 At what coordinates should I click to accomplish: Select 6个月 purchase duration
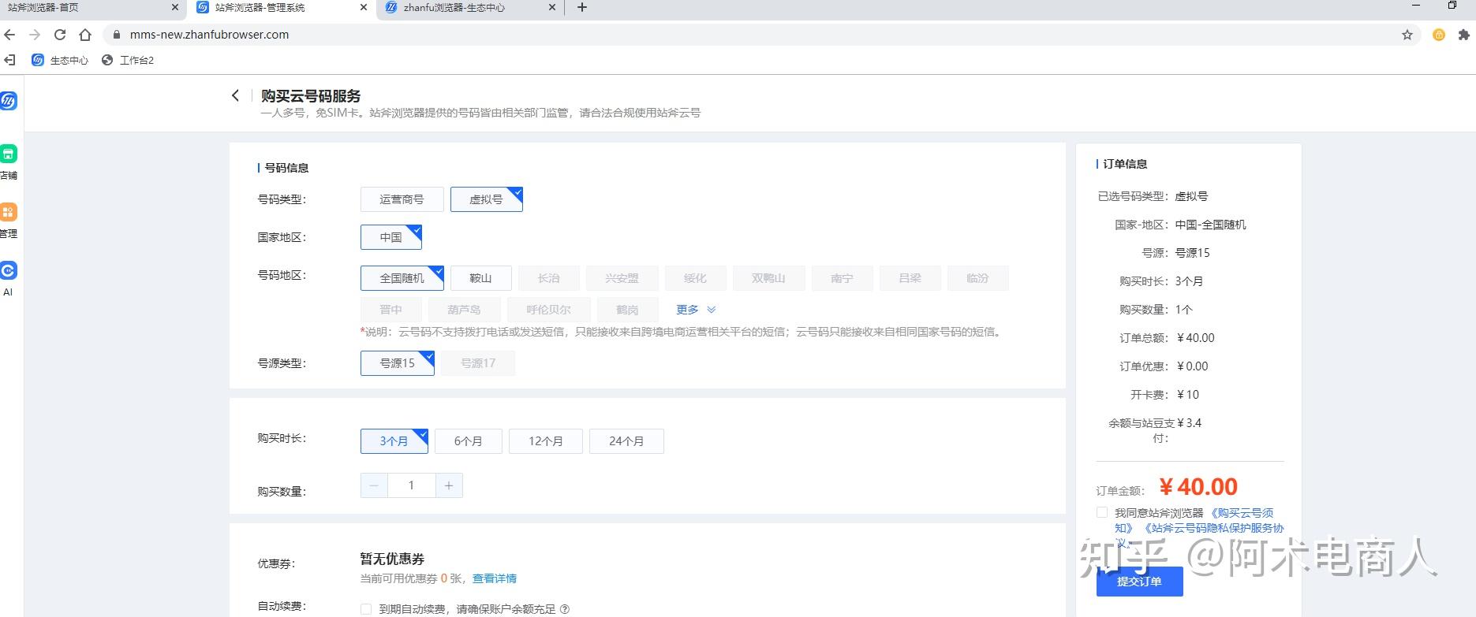468,441
